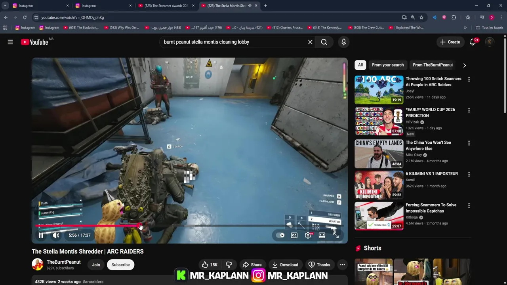507x285 pixels.
Task: Open Chrome extensions puzzle icon
Action: 454,17
